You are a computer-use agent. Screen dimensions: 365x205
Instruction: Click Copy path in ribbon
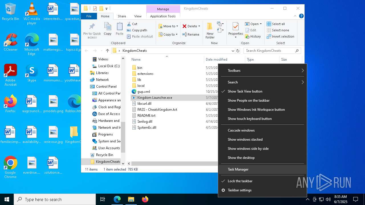click(137, 30)
